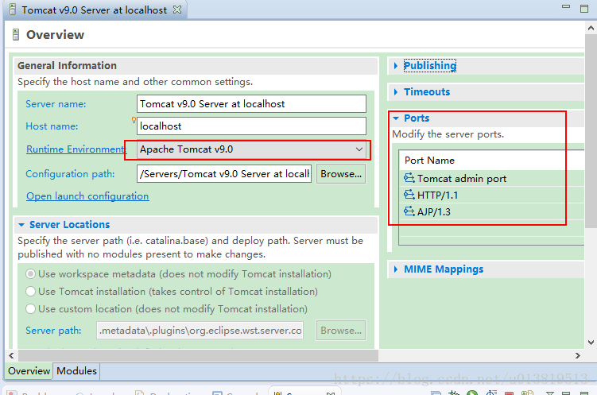Click the Server name text field
This screenshot has width=597, height=395.
tap(251, 104)
